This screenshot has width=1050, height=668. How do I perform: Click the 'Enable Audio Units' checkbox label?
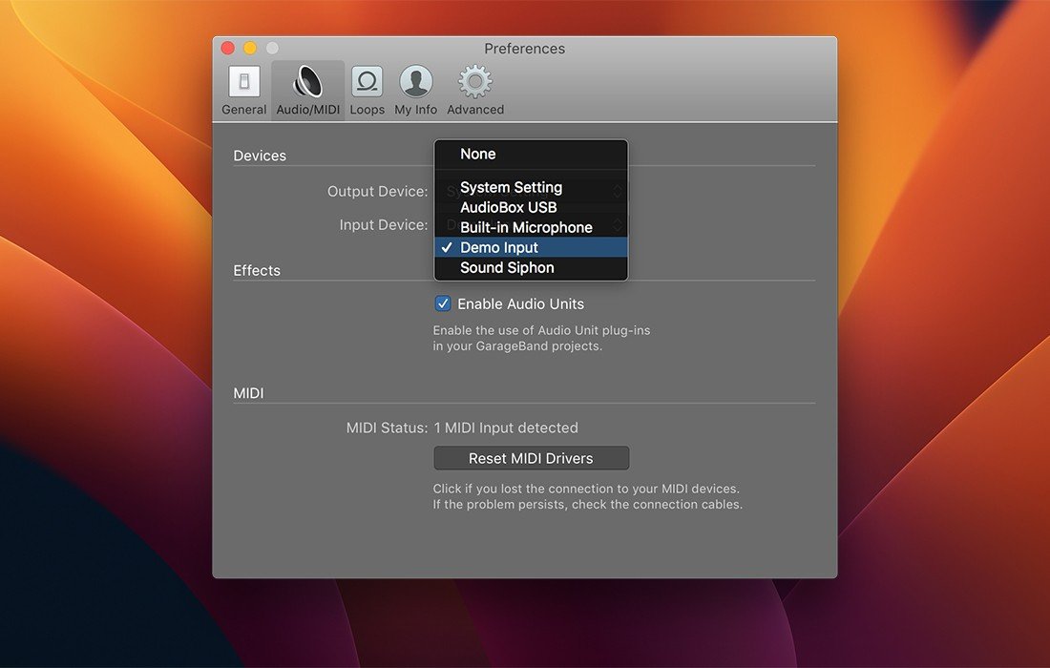point(520,303)
